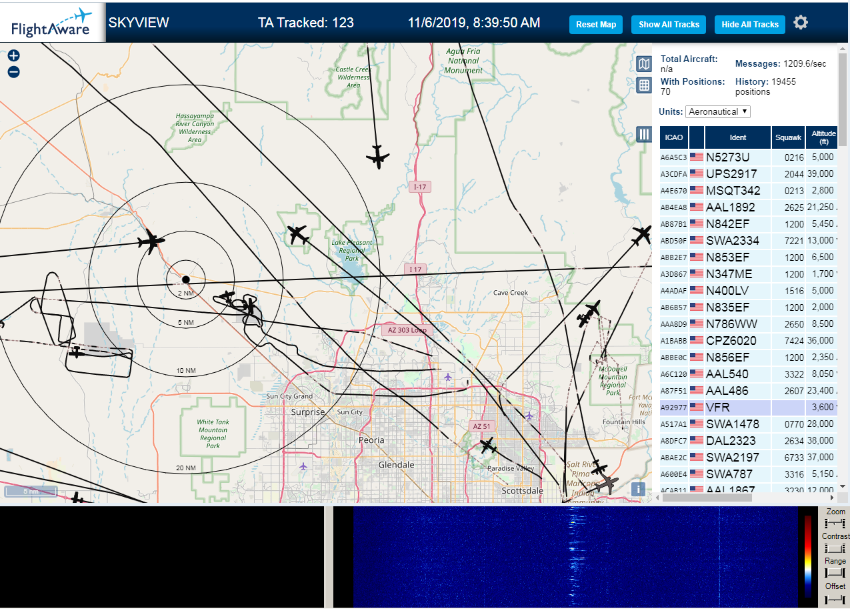Select the aircraft west of Lake Pleasant park
The image size is (850, 609).
coord(297,235)
